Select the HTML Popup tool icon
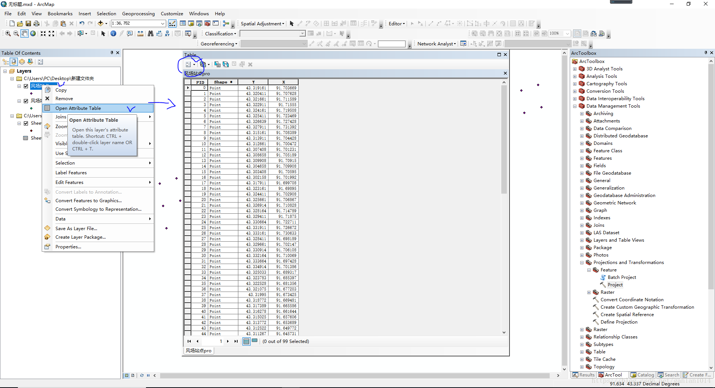The image size is (715, 388). click(130, 34)
